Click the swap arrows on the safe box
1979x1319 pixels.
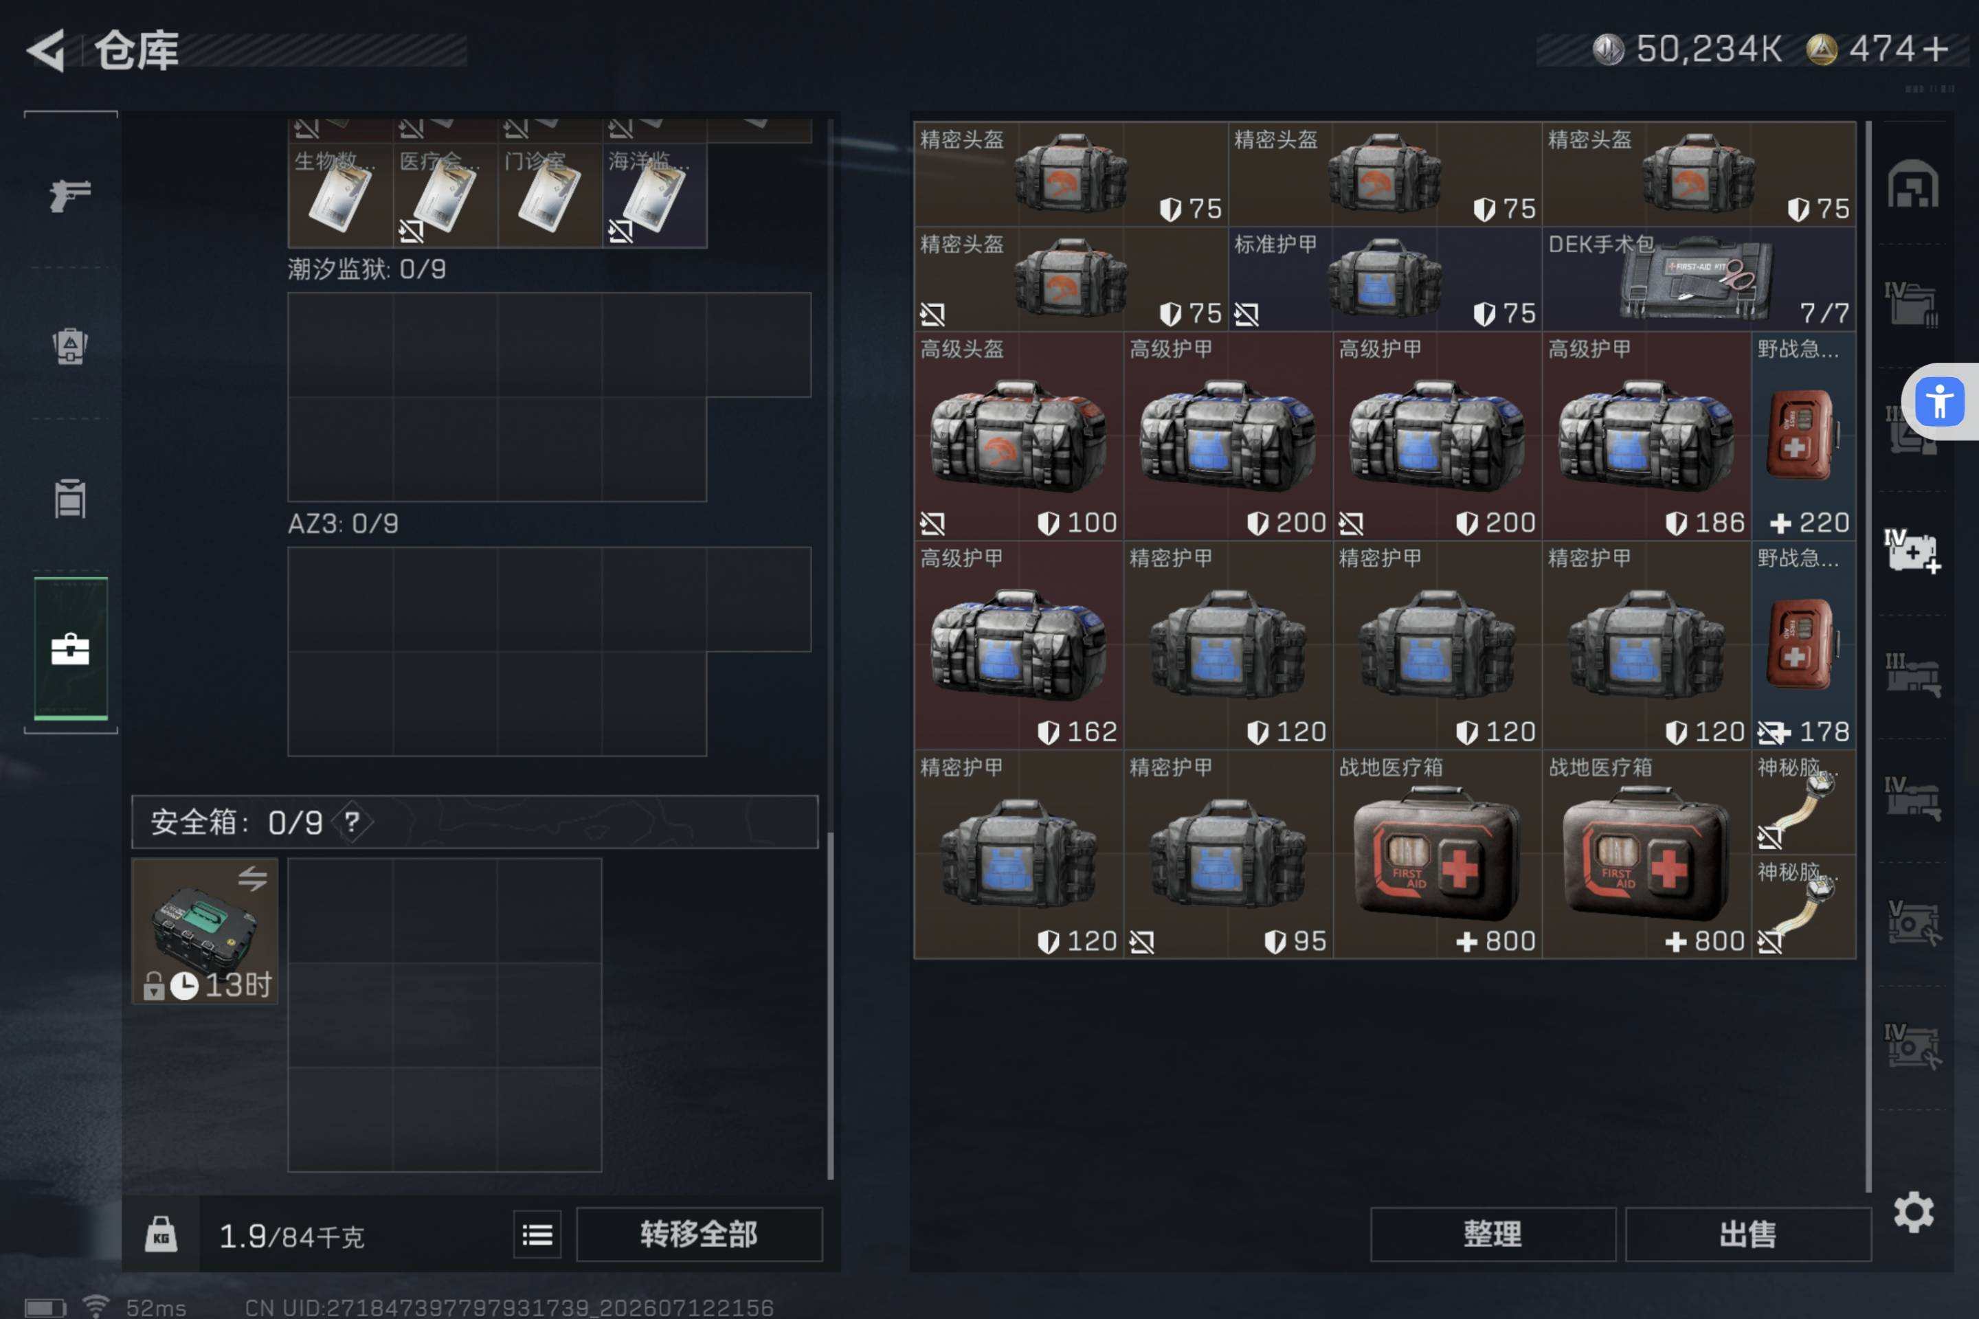tap(252, 878)
